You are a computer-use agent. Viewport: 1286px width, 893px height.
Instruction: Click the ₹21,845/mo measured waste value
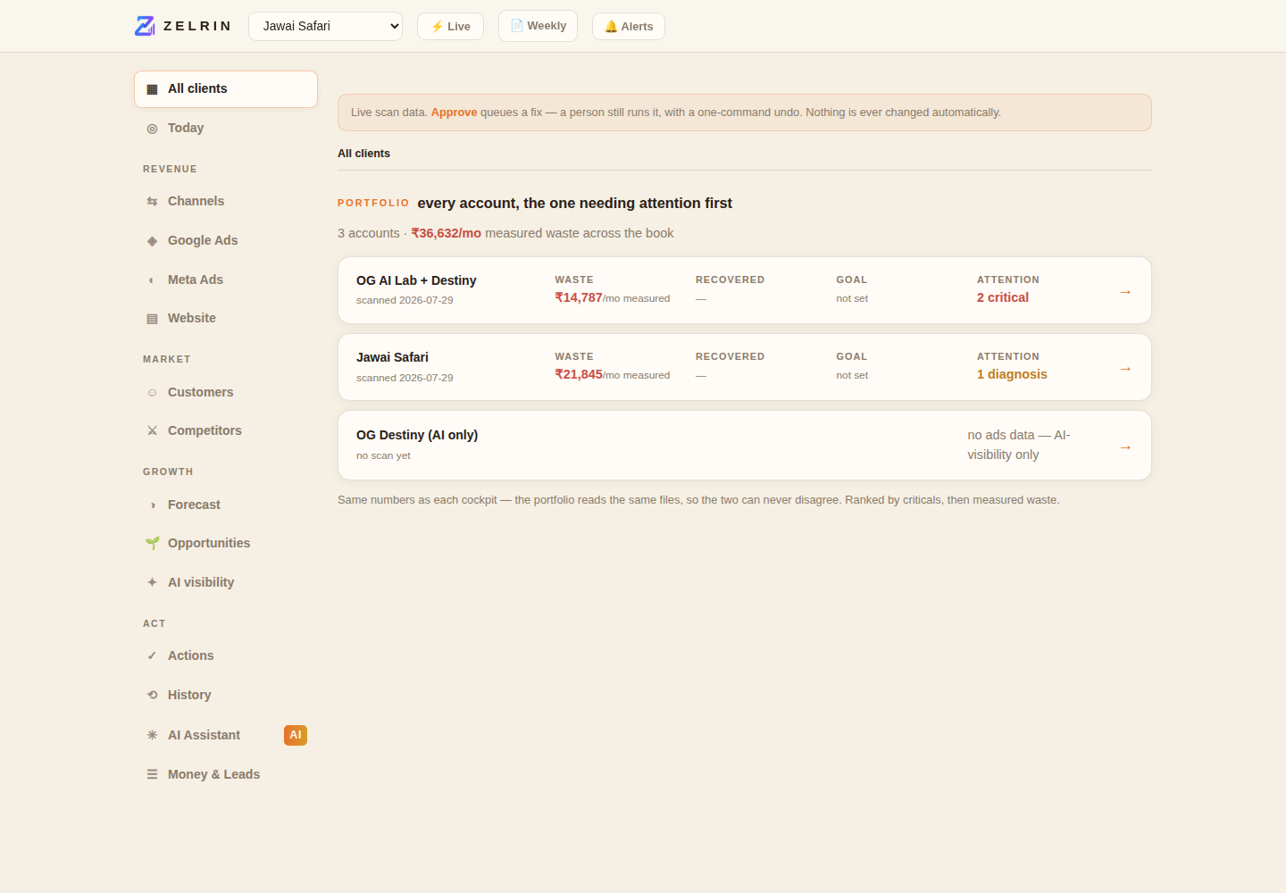[x=613, y=374]
